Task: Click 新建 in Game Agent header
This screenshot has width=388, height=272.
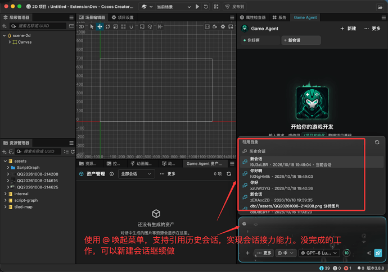Action: [x=348, y=29]
